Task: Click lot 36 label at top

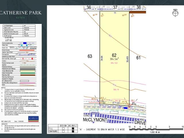Action: pos(89,7)
